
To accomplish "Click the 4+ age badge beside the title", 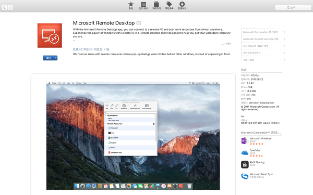I will point(139,23).
